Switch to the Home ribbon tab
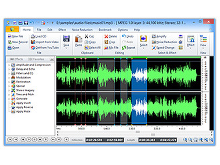 [x=26, y=30]
